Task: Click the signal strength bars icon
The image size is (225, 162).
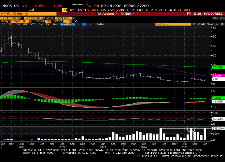Action: click(x=31, y=10)
